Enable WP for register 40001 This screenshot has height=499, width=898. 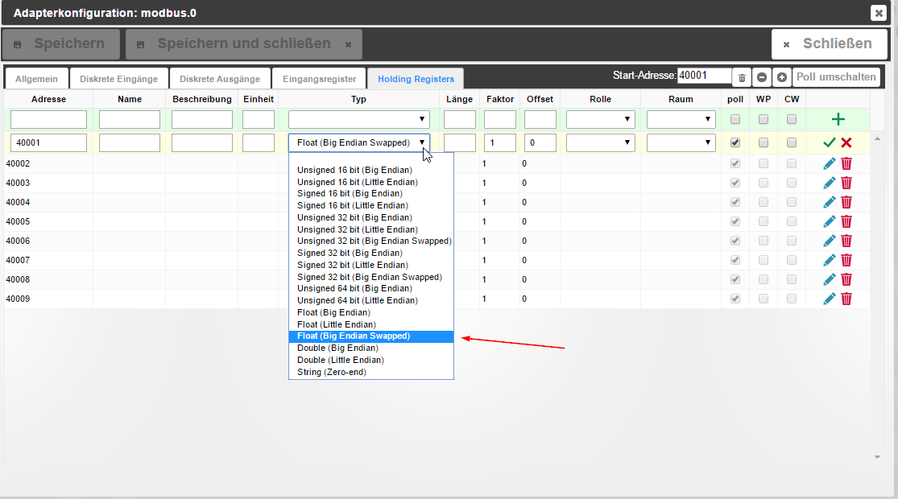[764, 142]
